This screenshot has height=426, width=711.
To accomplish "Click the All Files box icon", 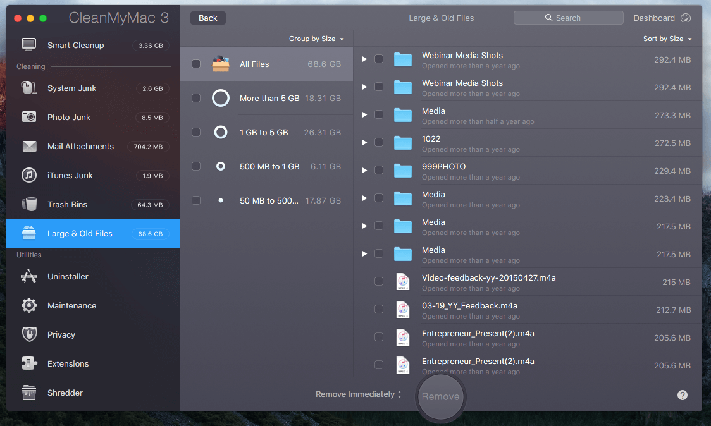I will click(221, 64).
